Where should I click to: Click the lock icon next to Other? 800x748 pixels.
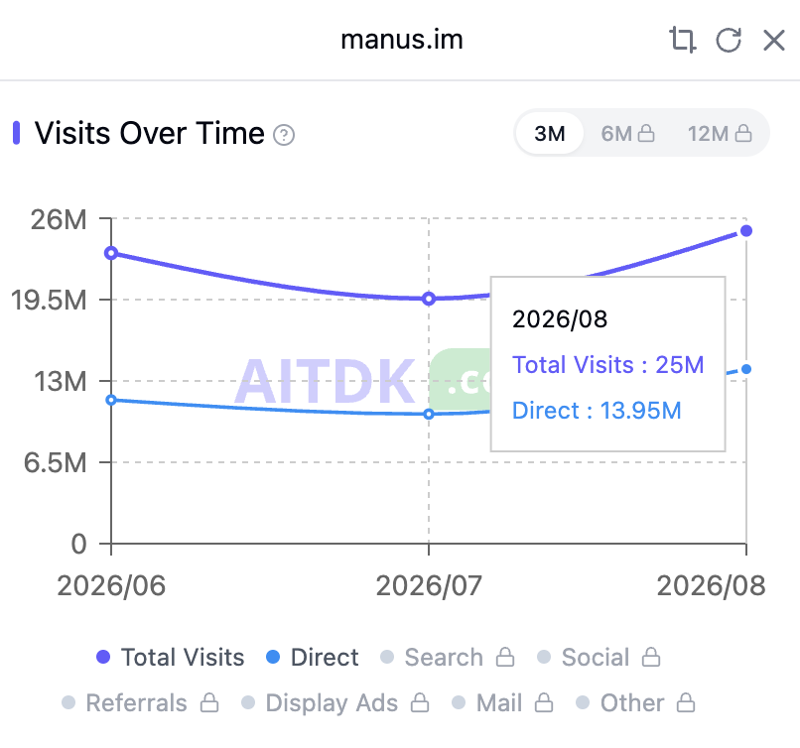(686, 702)
